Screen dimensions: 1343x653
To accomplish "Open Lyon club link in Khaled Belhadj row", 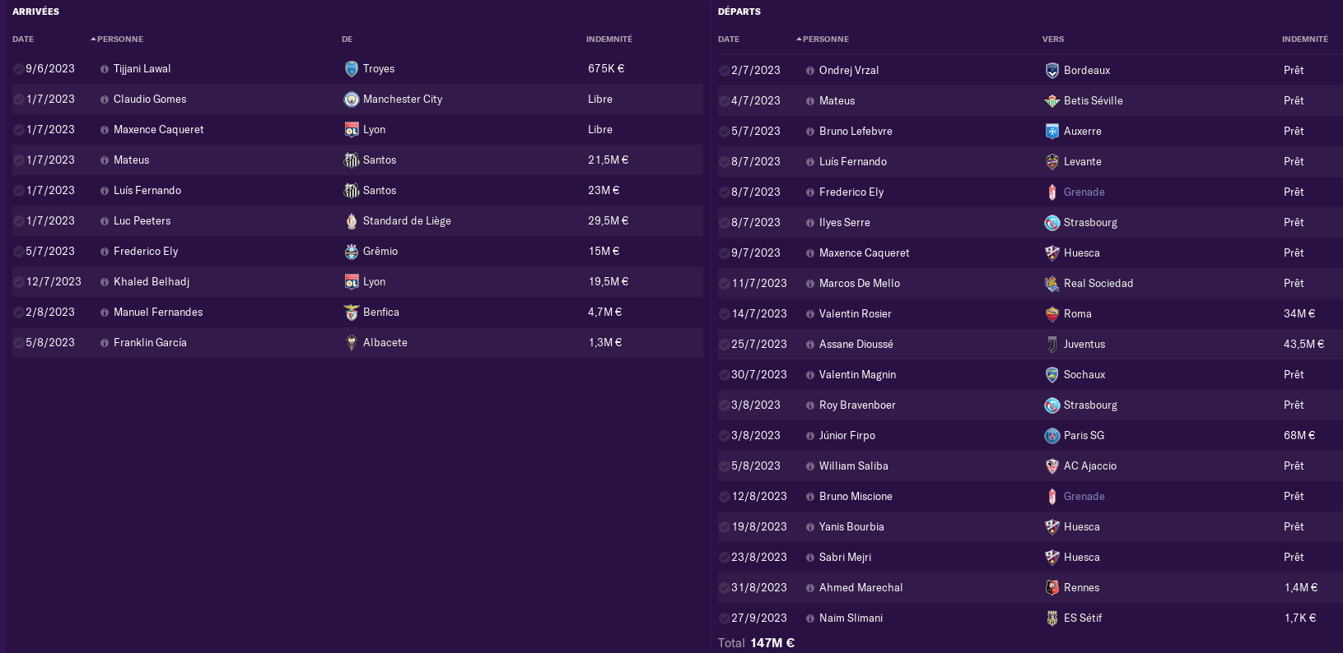I will pyautogui.click(x=375, y=282).
